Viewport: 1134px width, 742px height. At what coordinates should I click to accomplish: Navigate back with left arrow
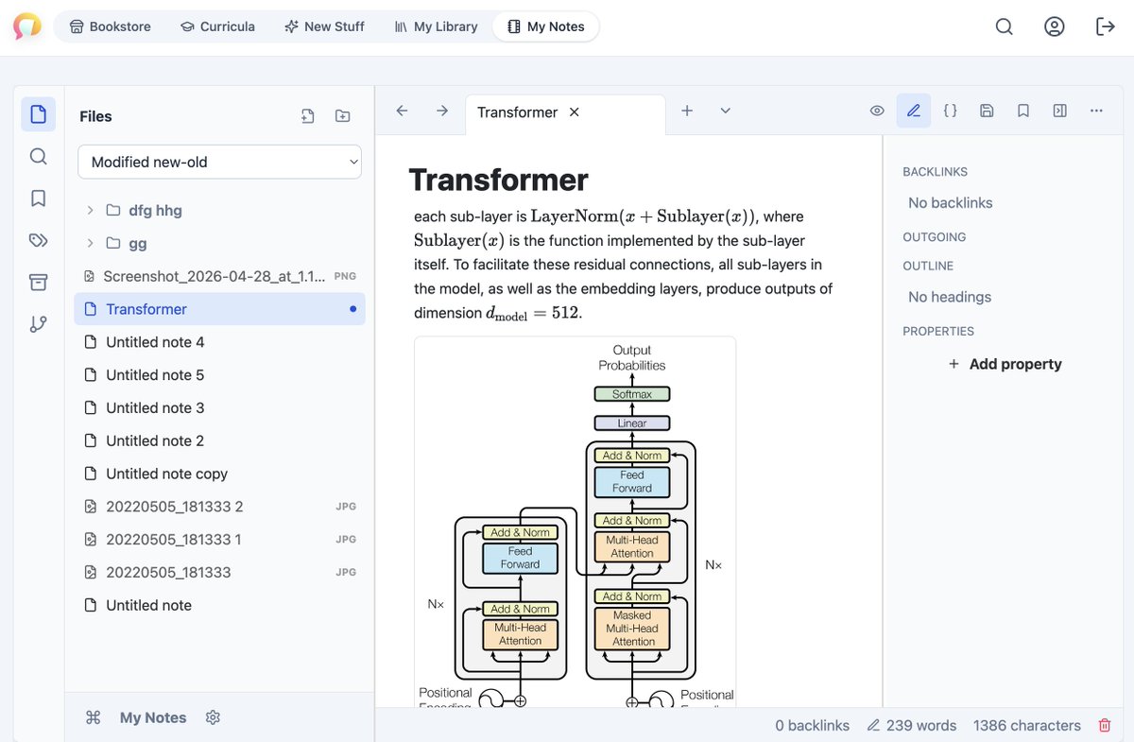pos(402,111)
